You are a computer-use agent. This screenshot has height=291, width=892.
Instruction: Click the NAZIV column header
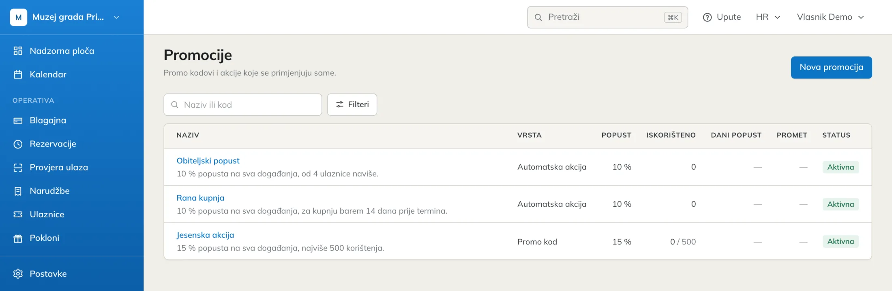(x=188, y=135)
